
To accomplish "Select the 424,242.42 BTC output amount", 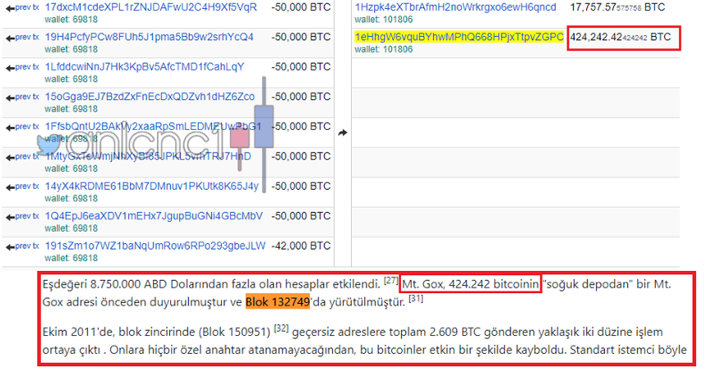I will pos(621,37).
